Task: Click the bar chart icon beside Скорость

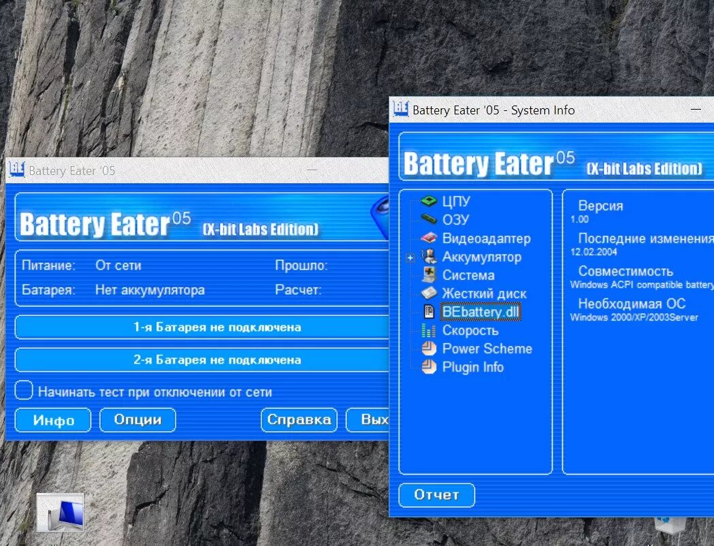Action: (429, 330)
